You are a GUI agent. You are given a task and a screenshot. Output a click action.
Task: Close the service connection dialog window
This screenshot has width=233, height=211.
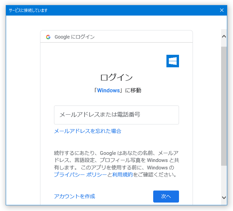click(221, 10)
